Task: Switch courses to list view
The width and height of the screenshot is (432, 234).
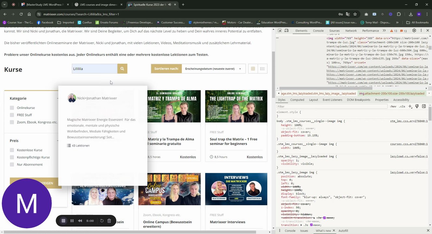Action: (262, 69)
